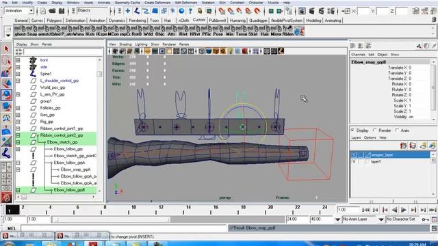Click the 'ghost' MEL shelf button
This screenshot has width=438, height=246.
[x=20, y=31]
